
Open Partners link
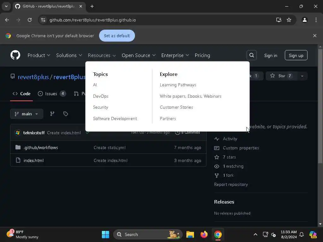[x=168, y=118]
